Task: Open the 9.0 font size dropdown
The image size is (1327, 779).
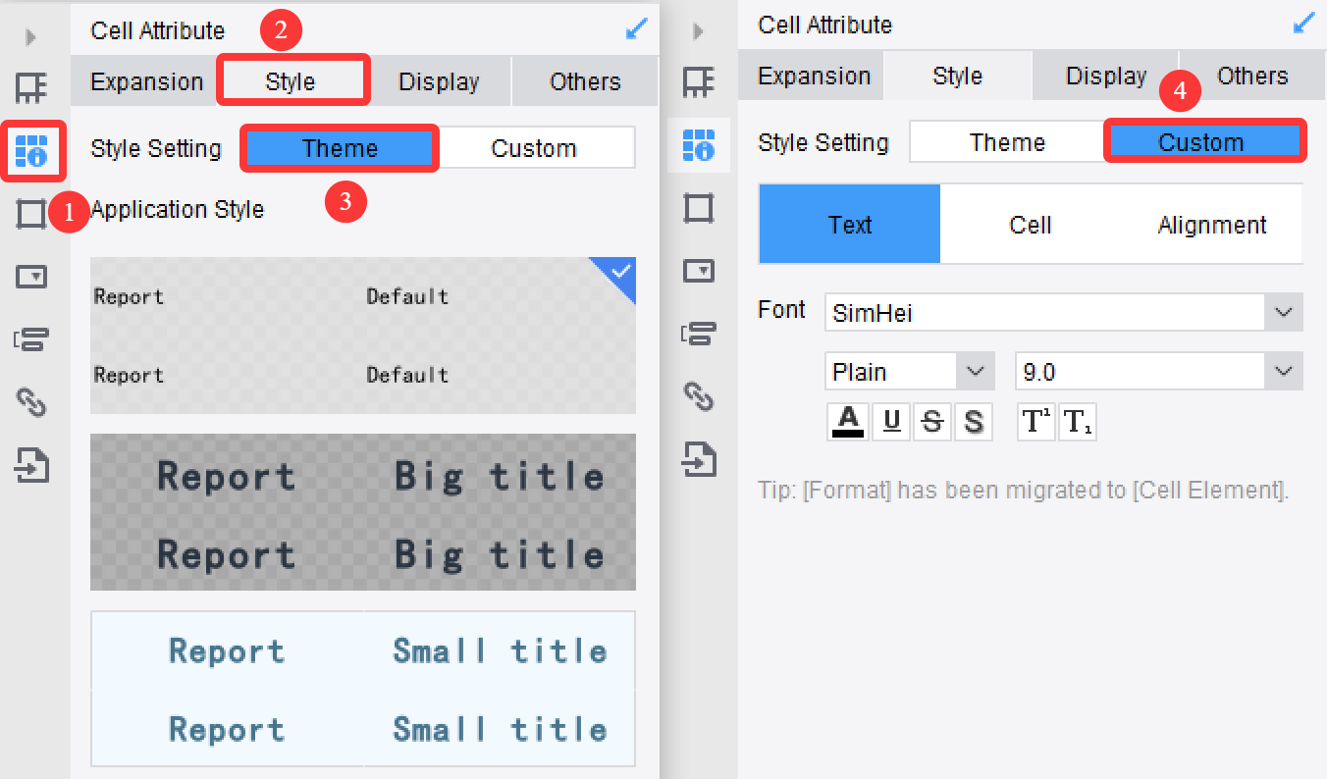Action: pos(1282,371)
